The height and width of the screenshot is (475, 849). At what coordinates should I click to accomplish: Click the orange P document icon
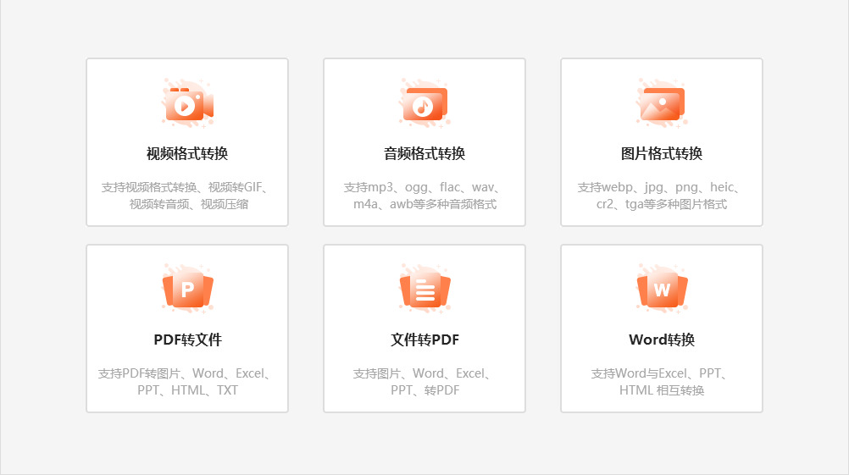click(x=187, y=289)
